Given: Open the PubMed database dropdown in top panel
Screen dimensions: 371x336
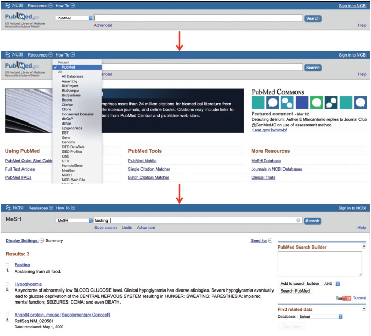Looking at the screenshot, I should click(x=74, y=18).
